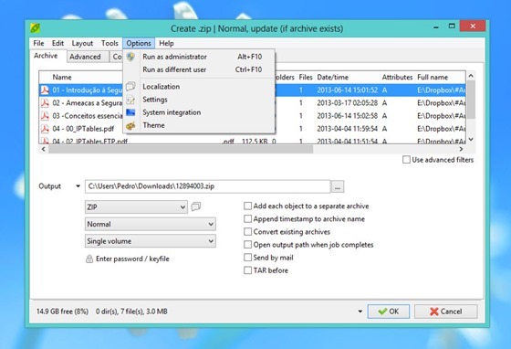This screenshot has height=349, width=511.
Task: Click PDF icon for 01 - Introdução file
Action: (x=45, y=90)
